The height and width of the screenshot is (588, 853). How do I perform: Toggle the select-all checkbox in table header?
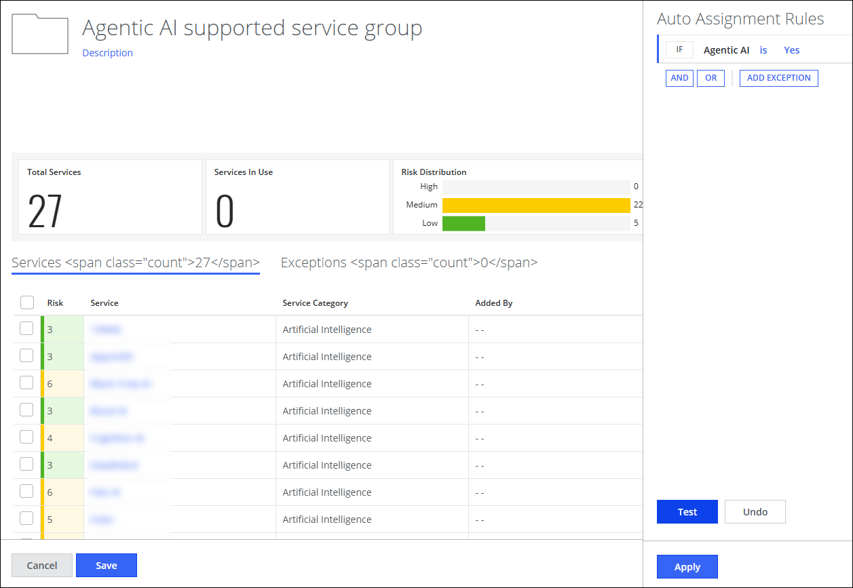coord(27,302)
